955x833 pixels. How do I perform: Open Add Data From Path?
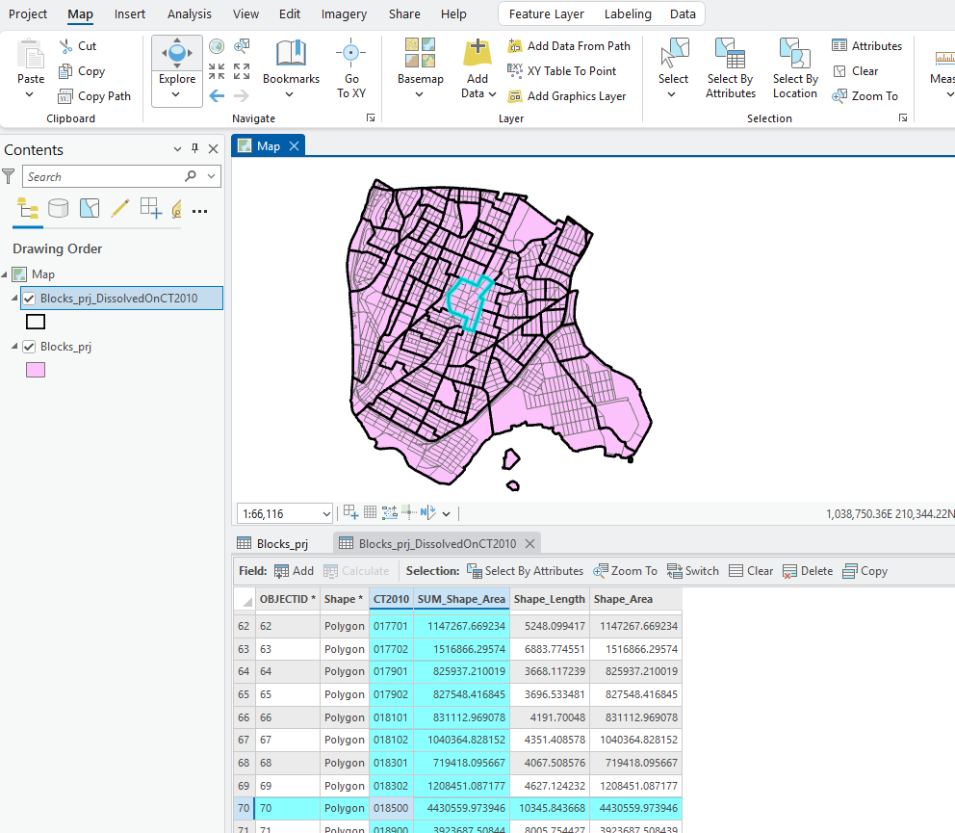tap(570, 45)
